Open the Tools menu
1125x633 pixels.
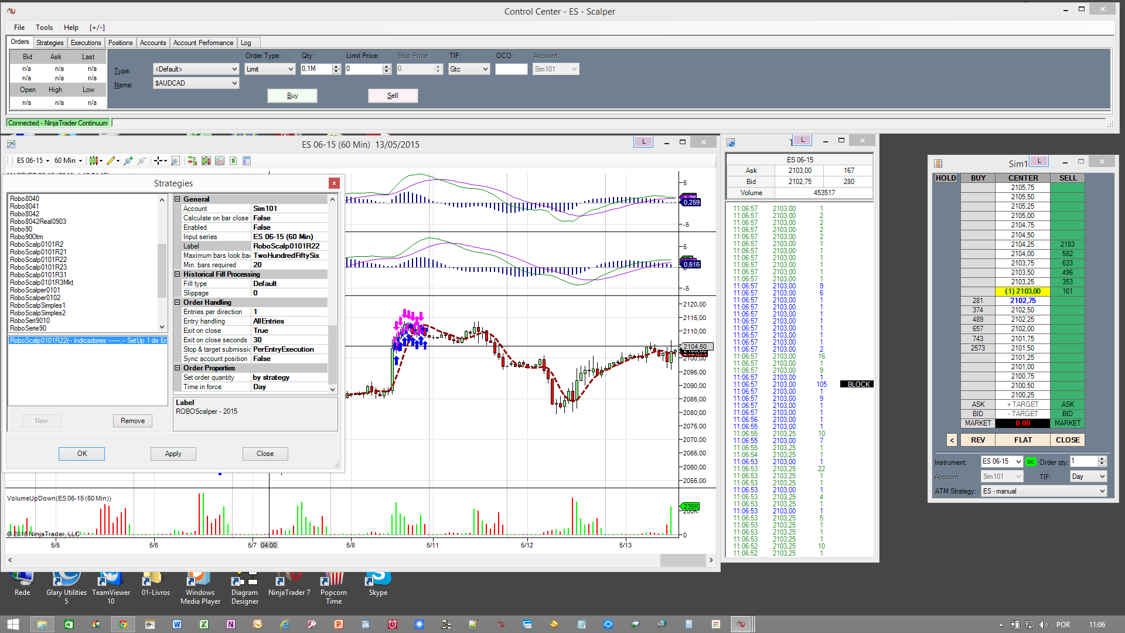[44, 28]
